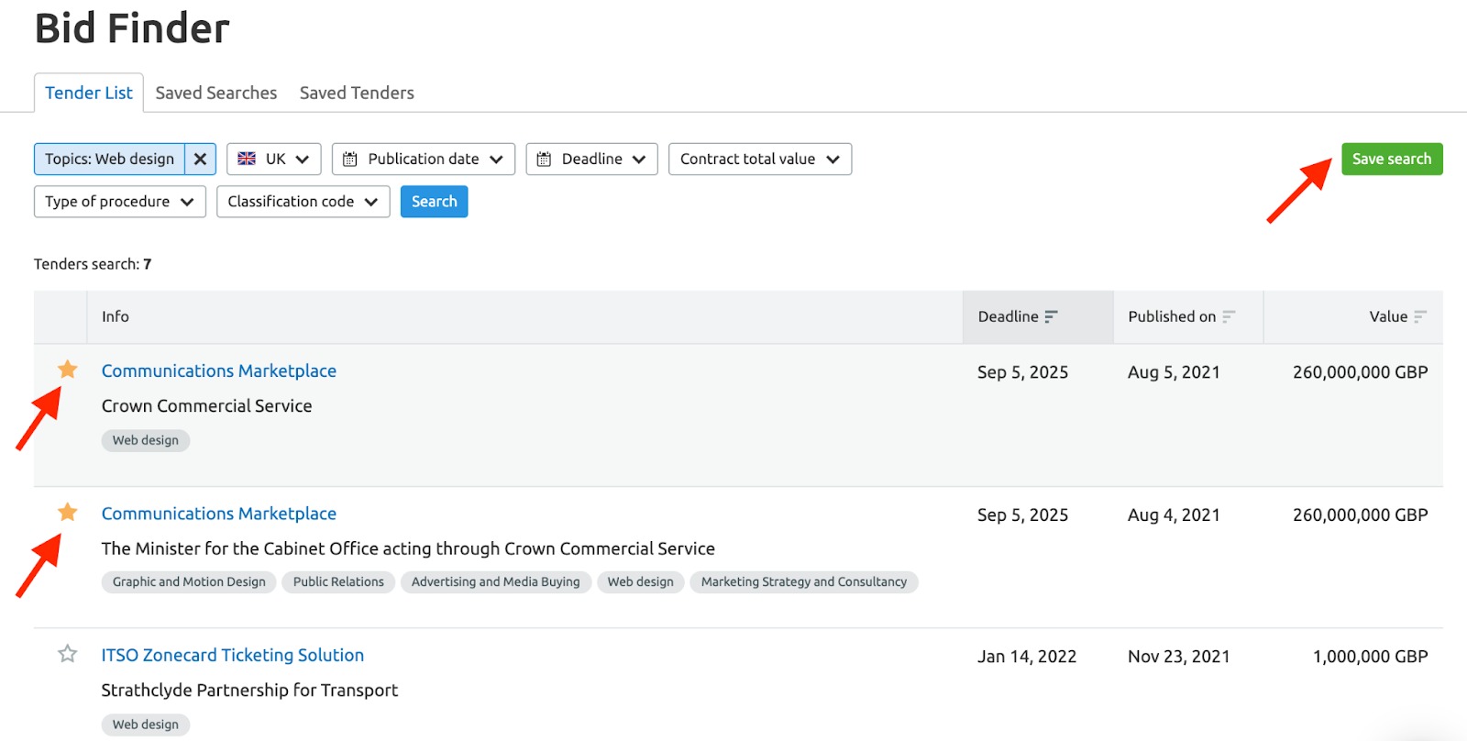The width and height of the screenshot is (1467, 741).
Task: Click the blue Search button
Action: [434, 202]
